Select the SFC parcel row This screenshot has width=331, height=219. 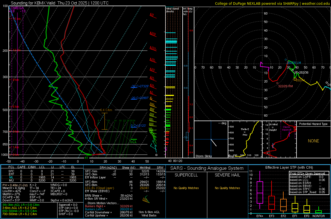[x=42, y=171]
